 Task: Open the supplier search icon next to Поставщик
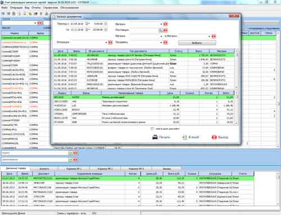(161, 30)
